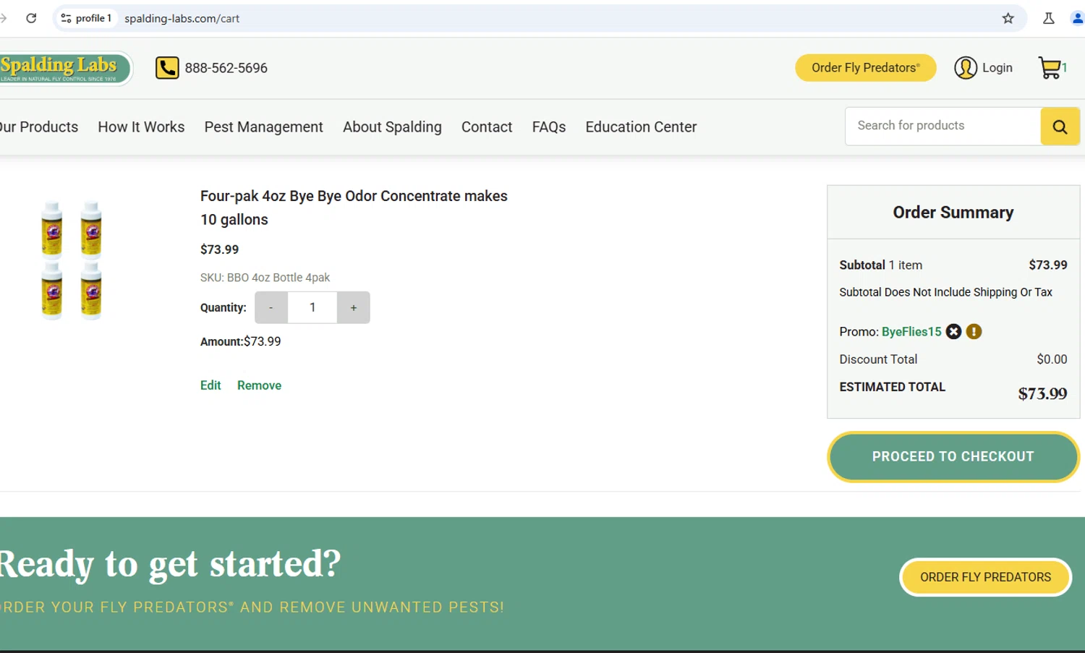Image resolution: width=1085 pixels, height=653 pixels.
Task: Remove the ByeFlies15 promo code with X icon
Action: point(953,331)
